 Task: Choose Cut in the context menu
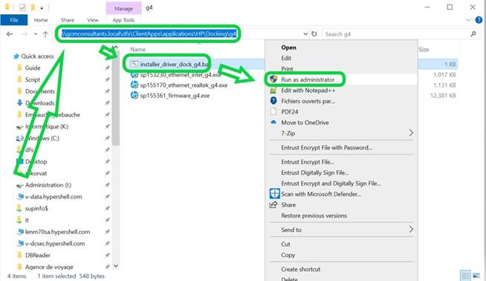[x=285, y=244]
